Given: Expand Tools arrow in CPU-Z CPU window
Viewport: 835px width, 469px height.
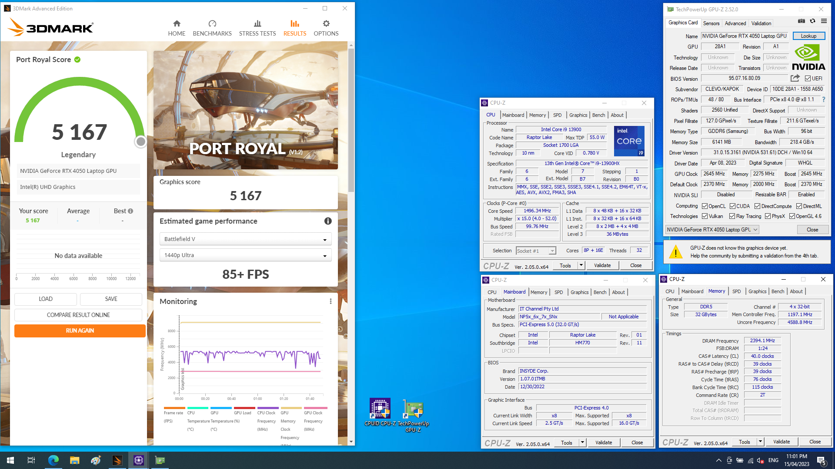Looking at the screenshot, I should coord(581,265).
